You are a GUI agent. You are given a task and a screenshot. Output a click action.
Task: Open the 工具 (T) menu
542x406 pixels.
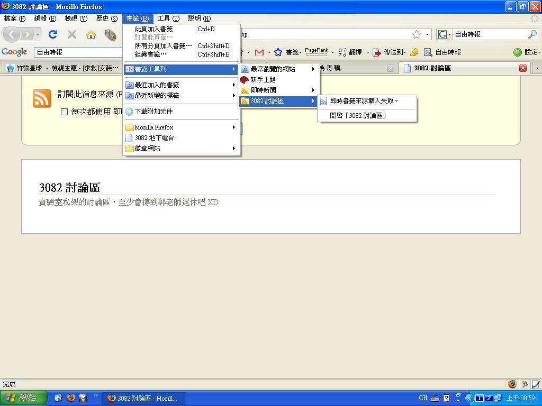click(168, 19)
